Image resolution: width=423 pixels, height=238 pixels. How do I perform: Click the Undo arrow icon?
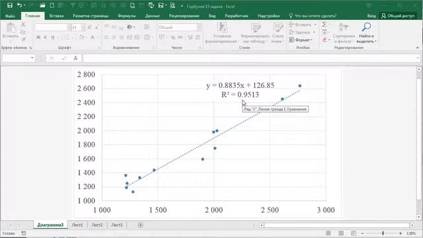(19, 5)
